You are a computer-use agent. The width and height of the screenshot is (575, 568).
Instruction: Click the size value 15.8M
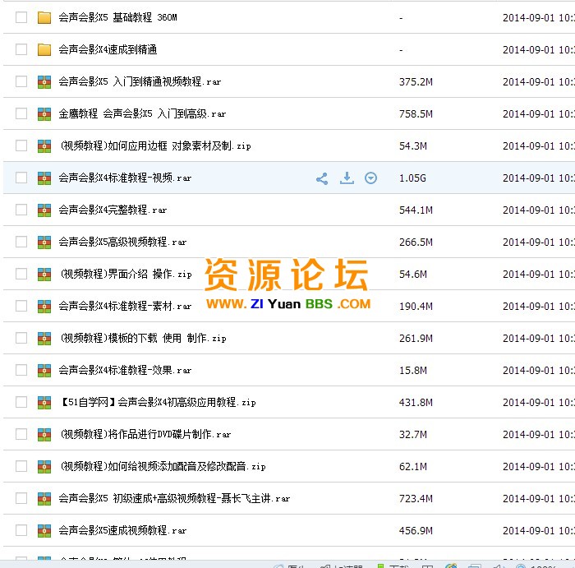tap(413, 371)
